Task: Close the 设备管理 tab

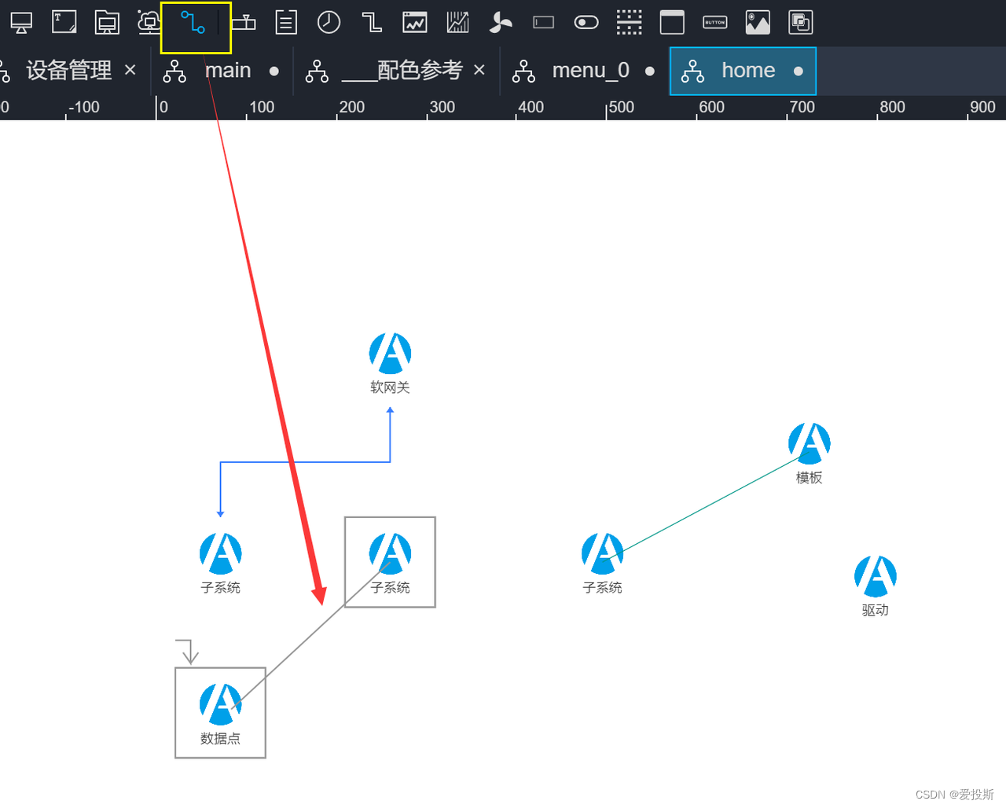Action: point(130,70)
